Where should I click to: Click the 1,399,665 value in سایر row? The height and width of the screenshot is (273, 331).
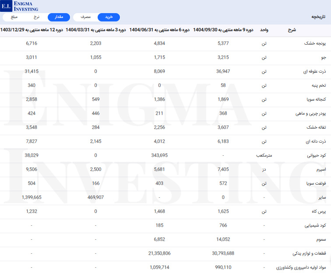click(32, 197)
